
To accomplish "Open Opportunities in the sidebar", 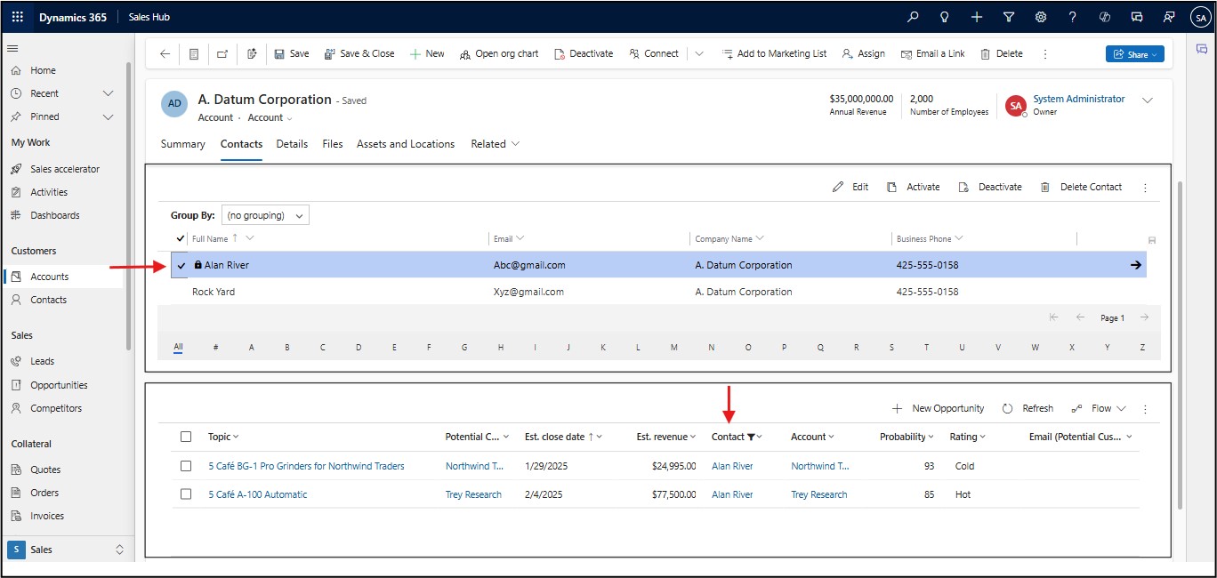I will [x=59, y=385].
